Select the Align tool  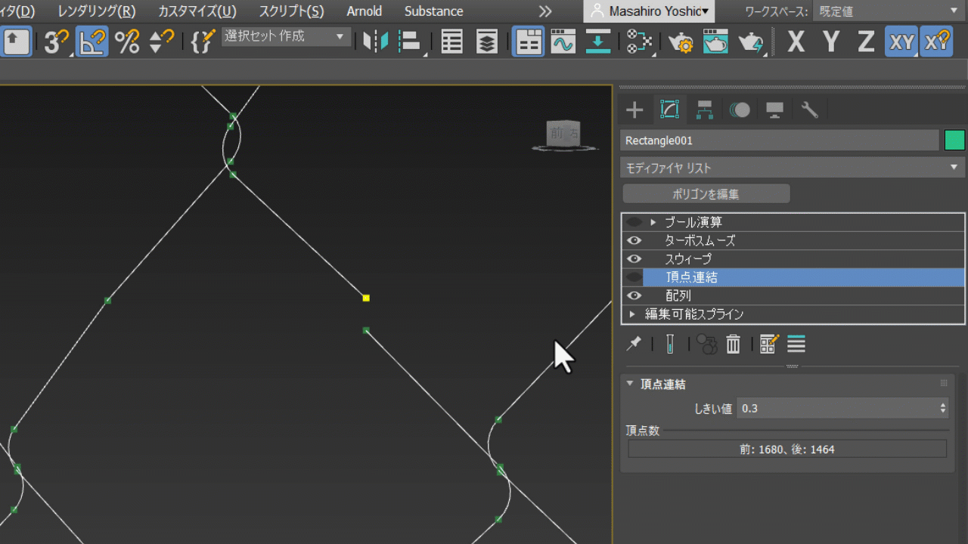point(410,42)
